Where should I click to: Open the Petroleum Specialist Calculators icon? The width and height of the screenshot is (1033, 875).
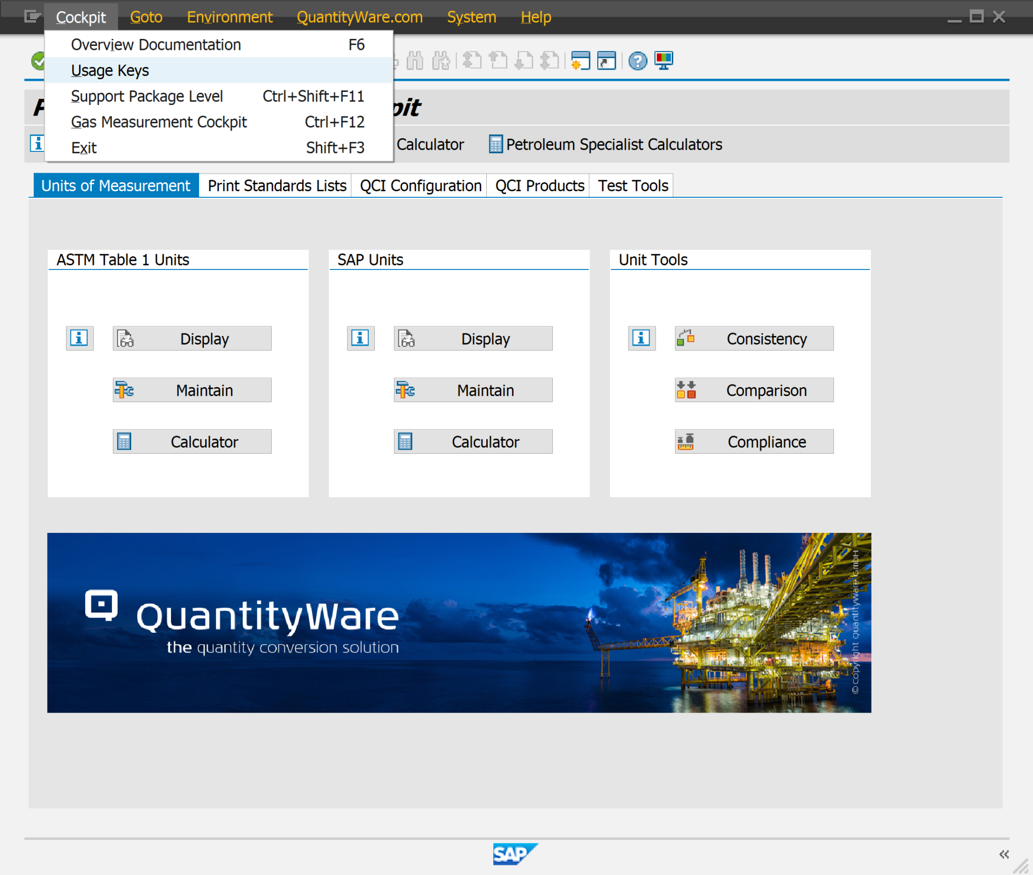(496, 144)
